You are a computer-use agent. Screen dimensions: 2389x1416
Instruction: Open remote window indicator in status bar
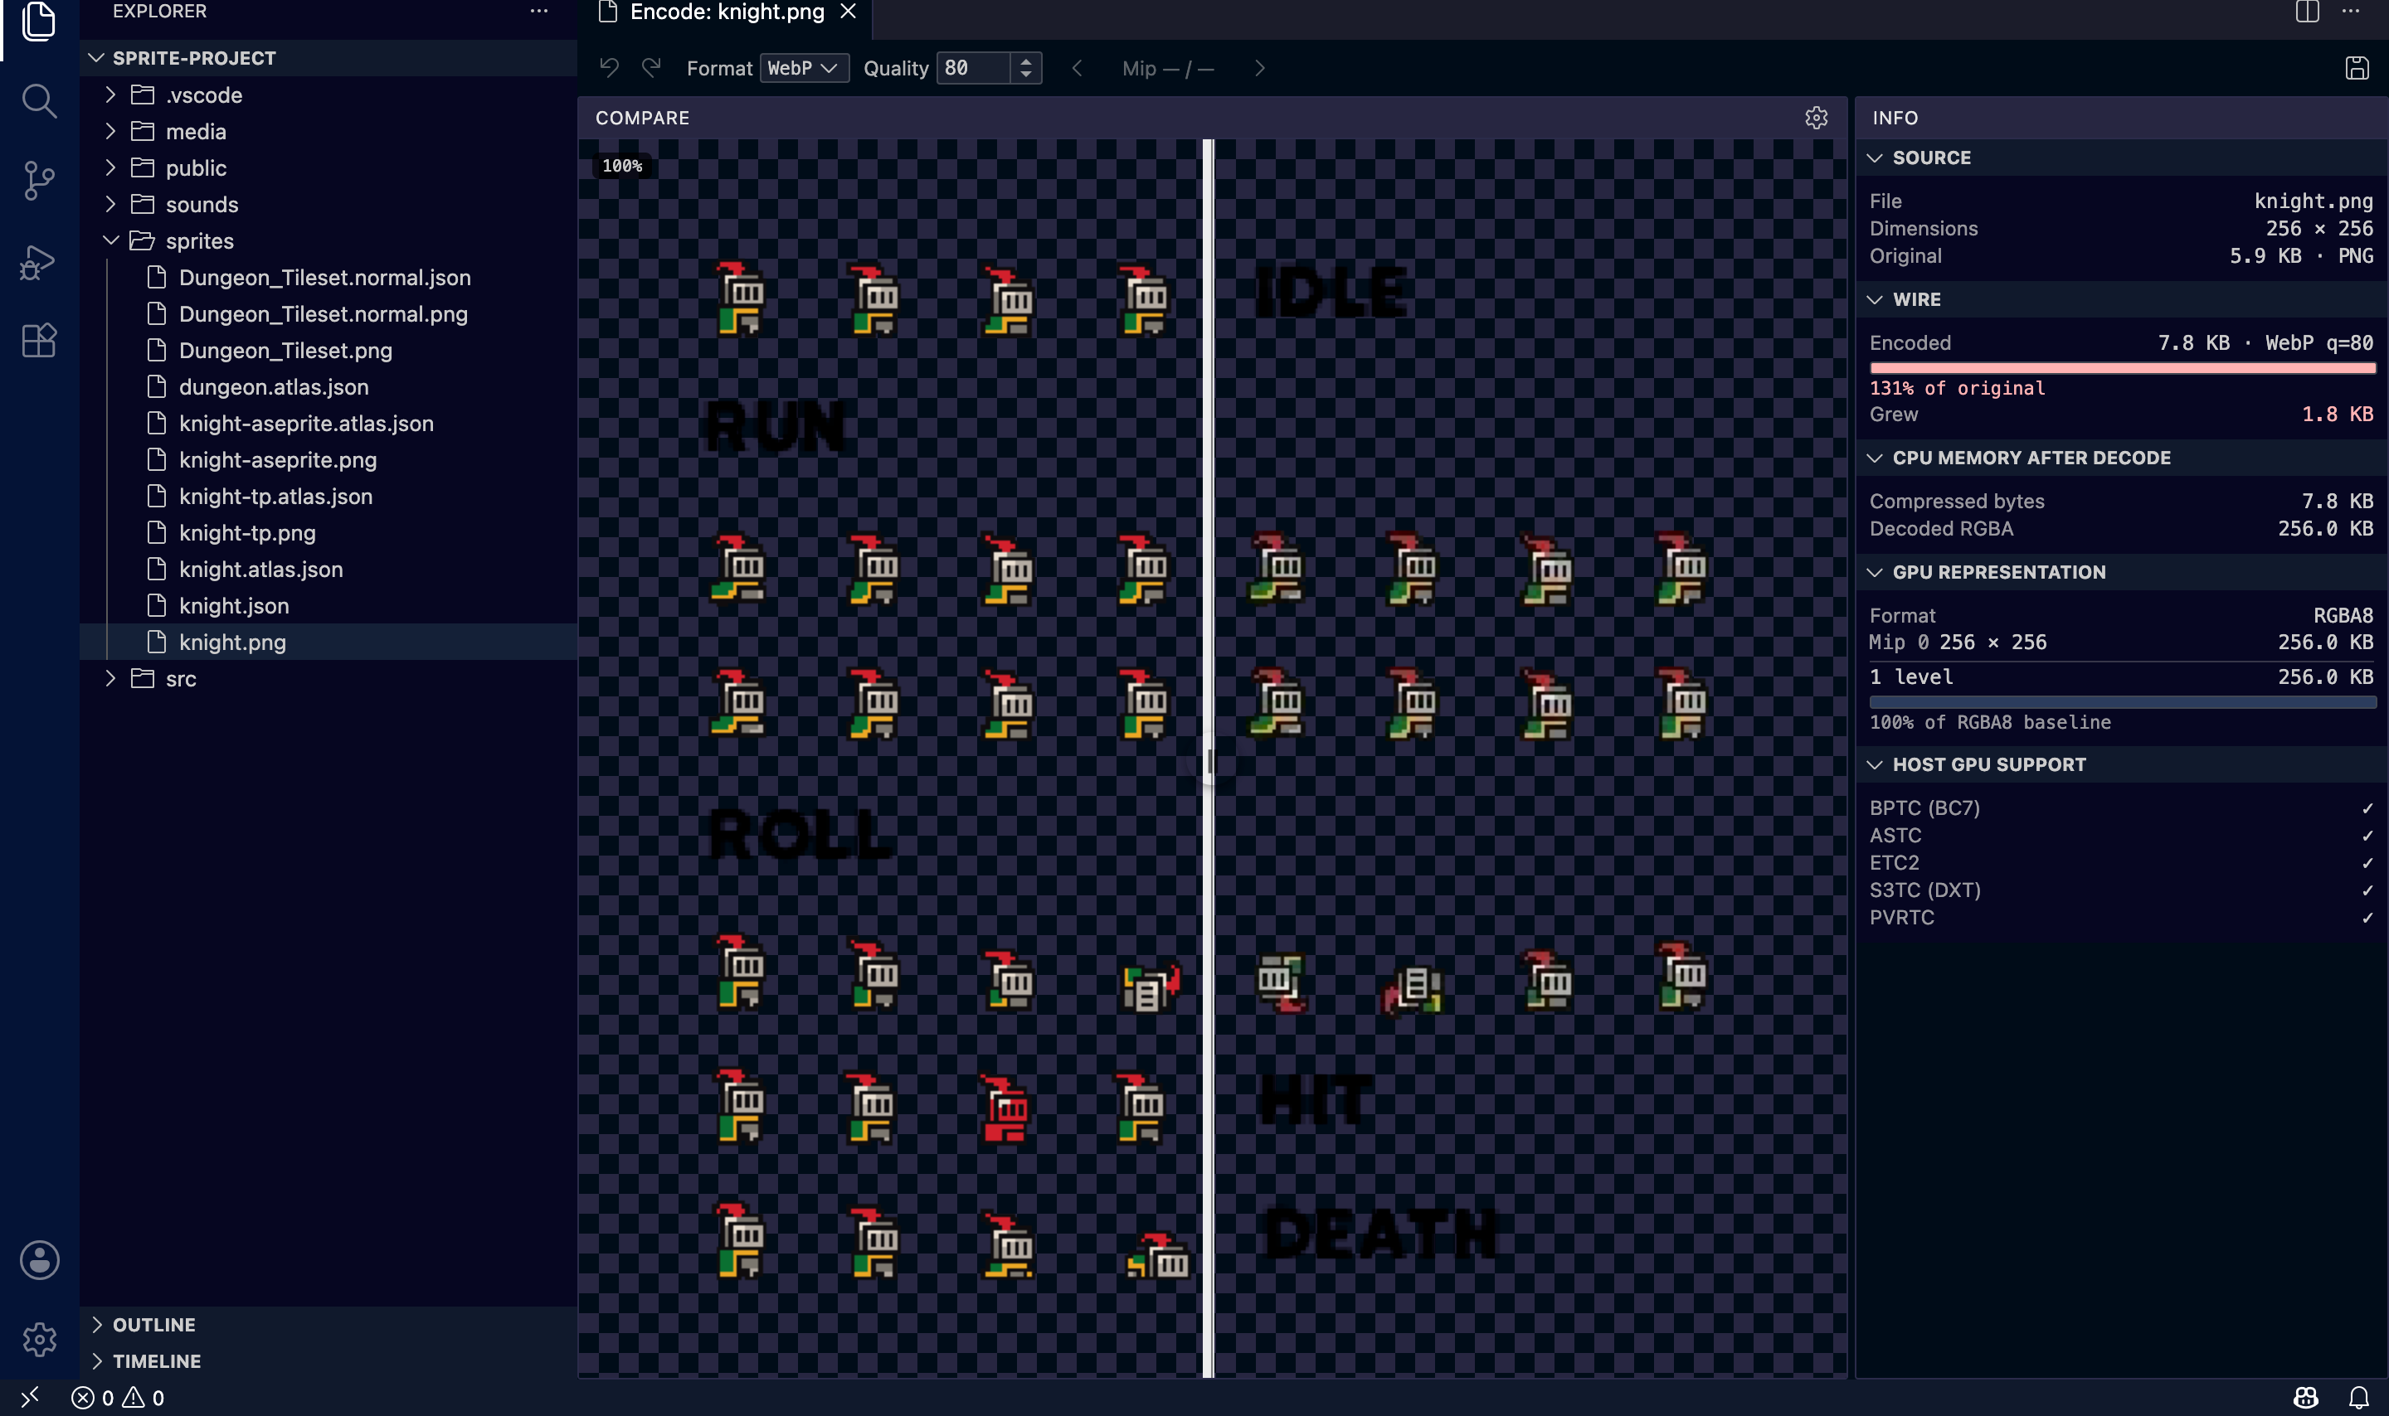coord(30,1397)
